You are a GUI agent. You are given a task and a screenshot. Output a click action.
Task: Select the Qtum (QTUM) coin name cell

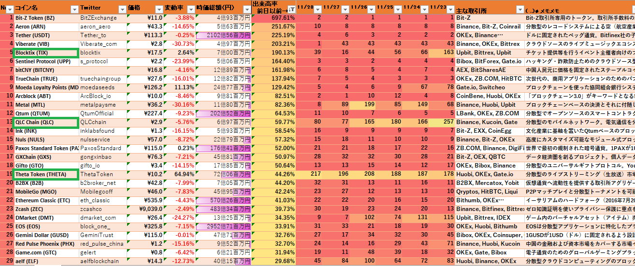[x=46, y=113]
